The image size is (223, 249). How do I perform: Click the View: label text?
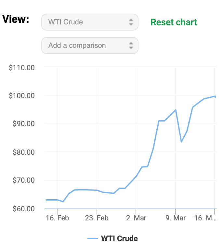pyautogui.click(x=16, y=19)
